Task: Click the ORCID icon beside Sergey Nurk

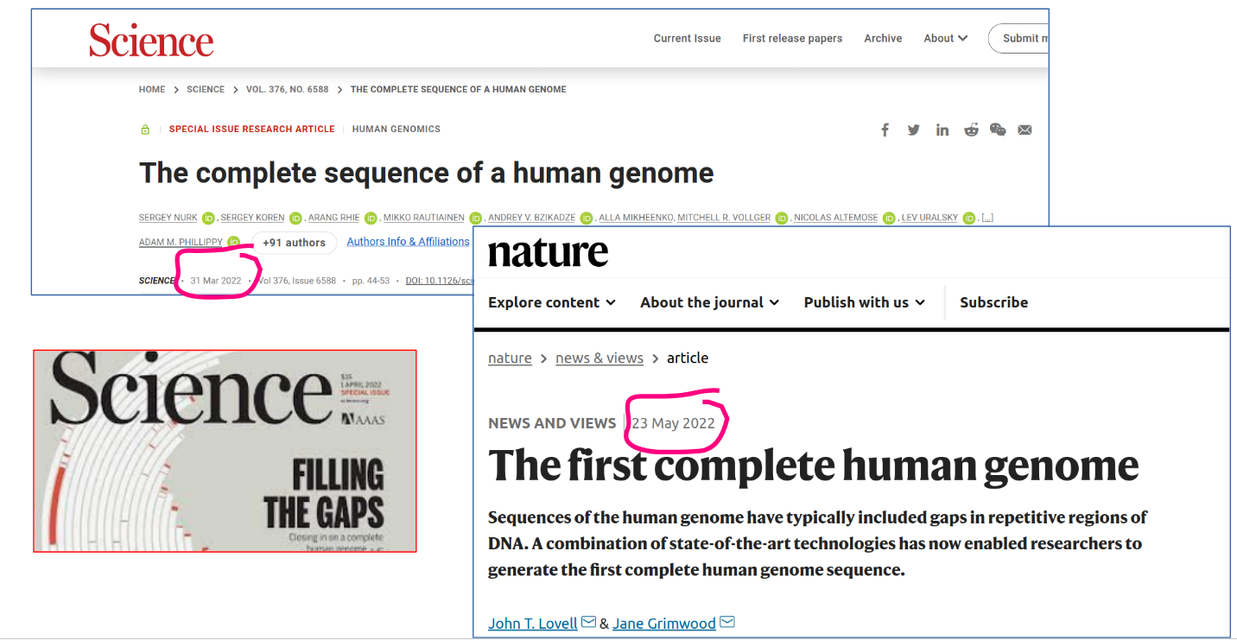Action: [208, 219]
